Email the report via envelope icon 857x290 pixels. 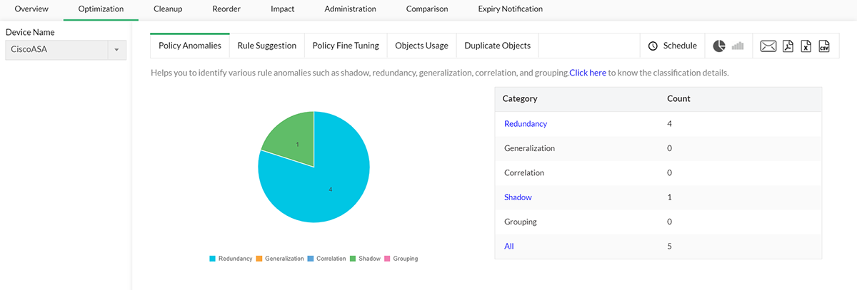coord(768,46)
